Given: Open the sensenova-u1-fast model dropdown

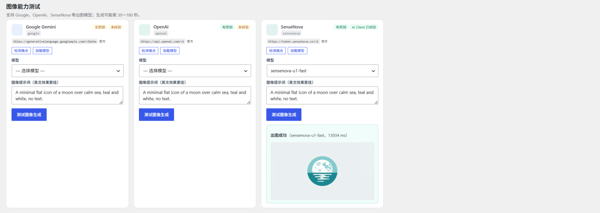Looking at the screenshot, I should [322, 71].
